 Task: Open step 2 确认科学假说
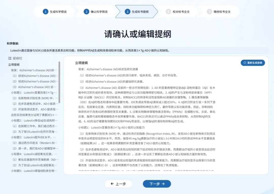[x=96, y=12]
